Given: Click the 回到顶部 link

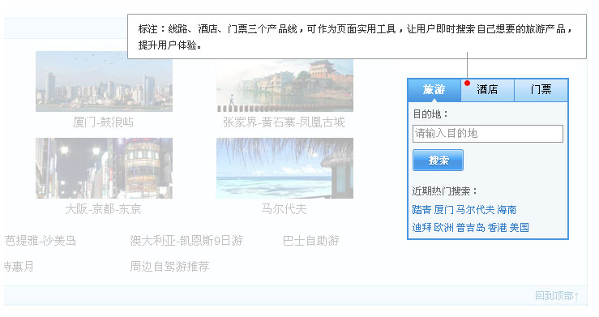Looking at the screenshot, I should [x=557, y=296].
